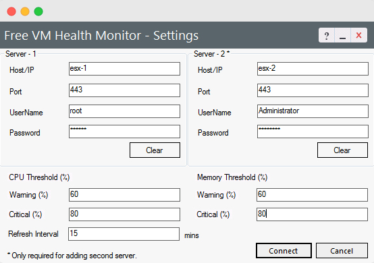The width and height of the screenshot is (374, 263).
Task: Click Memory 'Critical (%)' label
Action: [x=213, y=214]
